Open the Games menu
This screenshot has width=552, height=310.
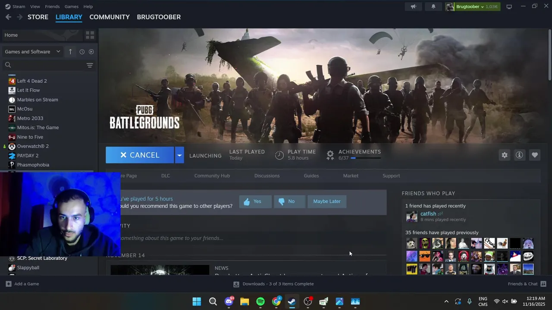(x=71, y=6)
